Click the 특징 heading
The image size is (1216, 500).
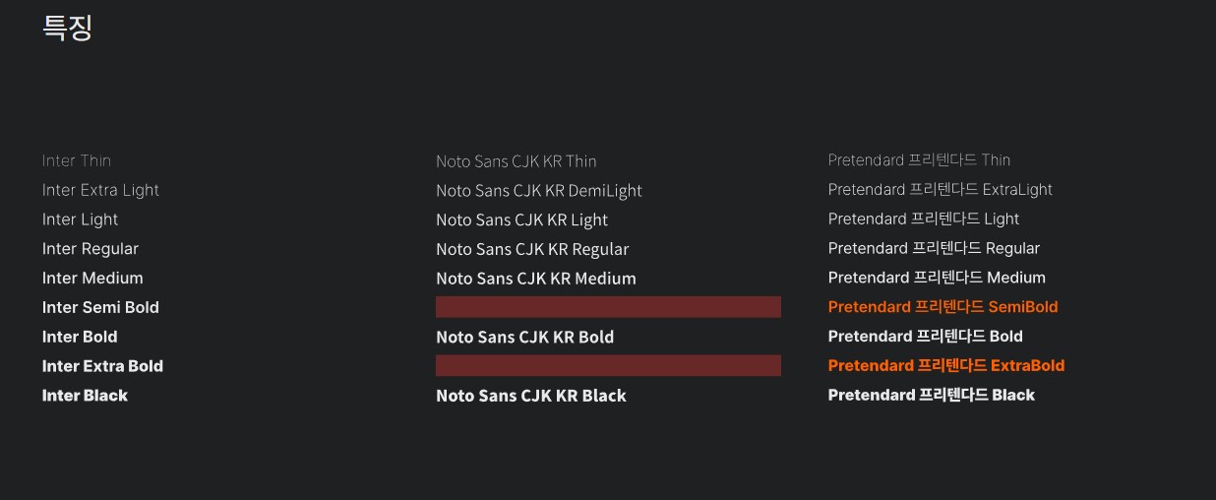pyautogui.click(x=67, y=27)
